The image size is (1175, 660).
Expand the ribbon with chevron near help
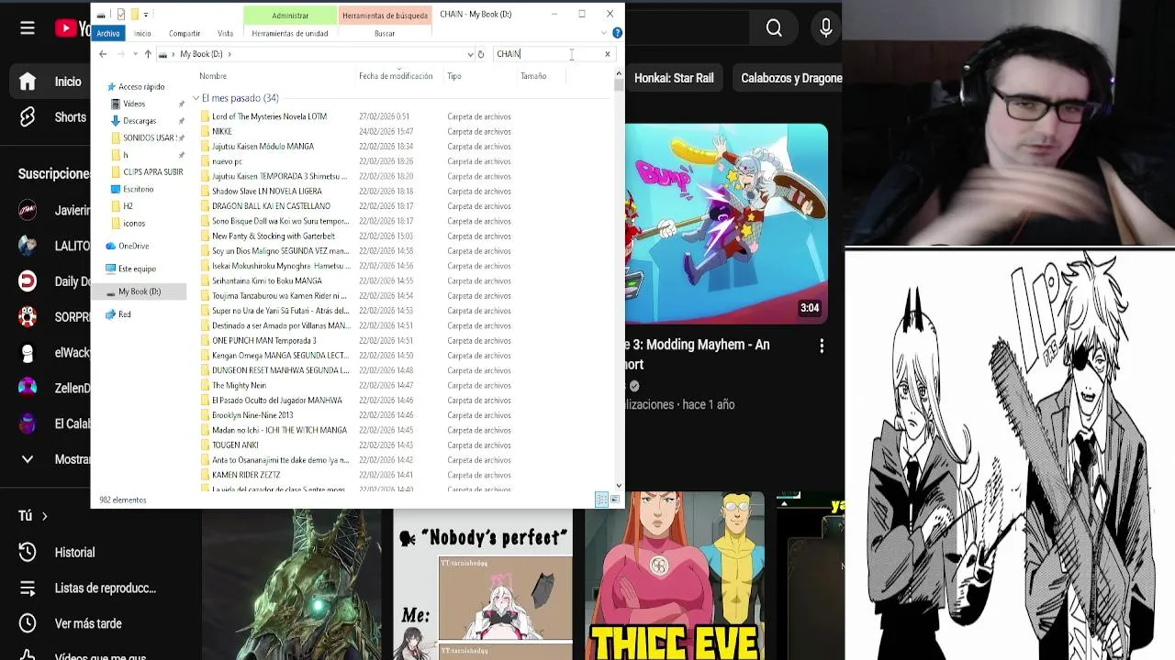coord(605,33)
